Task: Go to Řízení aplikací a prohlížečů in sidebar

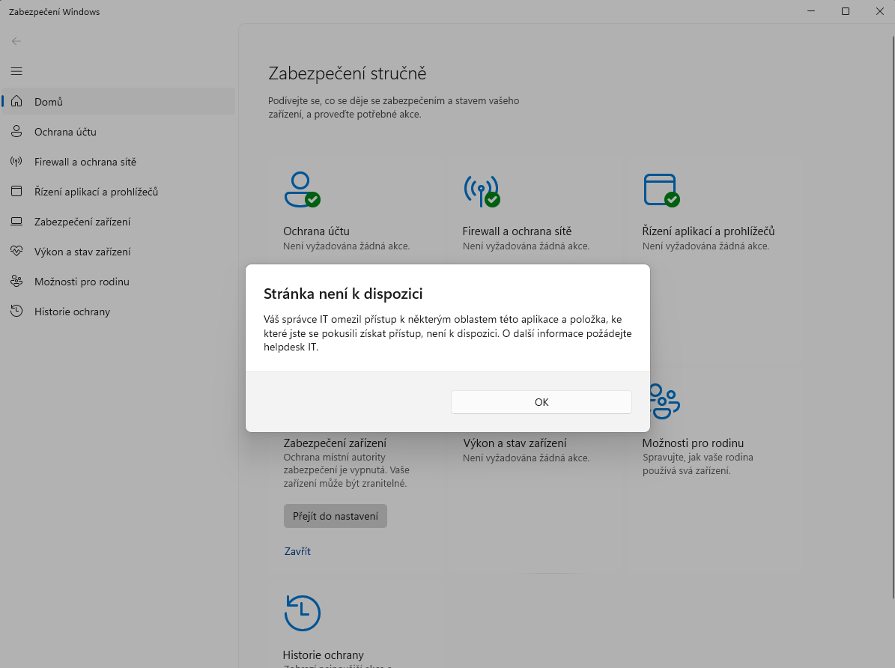Action: 119,192
